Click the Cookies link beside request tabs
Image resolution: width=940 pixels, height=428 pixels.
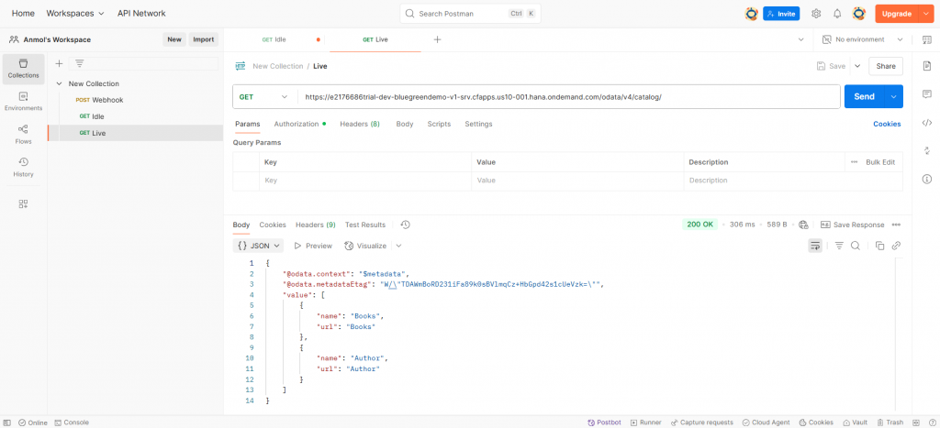coord(887,124)
